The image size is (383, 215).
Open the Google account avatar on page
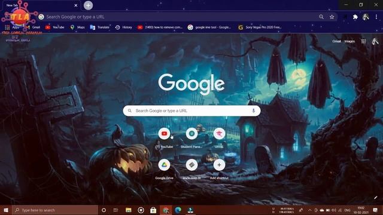tap(375, 41)
